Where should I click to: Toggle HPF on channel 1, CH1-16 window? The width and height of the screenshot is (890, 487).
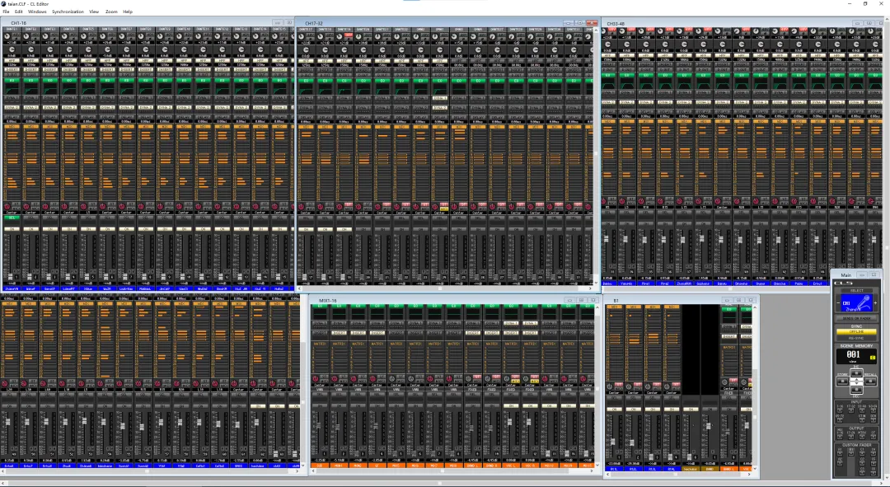tap(12, 61)
